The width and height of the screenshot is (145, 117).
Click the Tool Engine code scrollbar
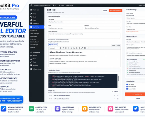[118, 78]
